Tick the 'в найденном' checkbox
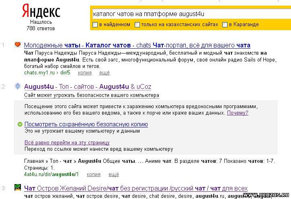The height and width of the screenshot is (199, 291). [x=95, y=25]
